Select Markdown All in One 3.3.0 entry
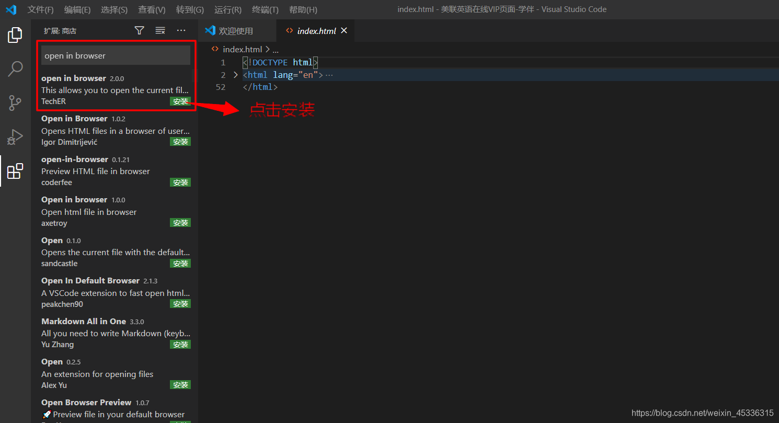 [x=116, y=333]
